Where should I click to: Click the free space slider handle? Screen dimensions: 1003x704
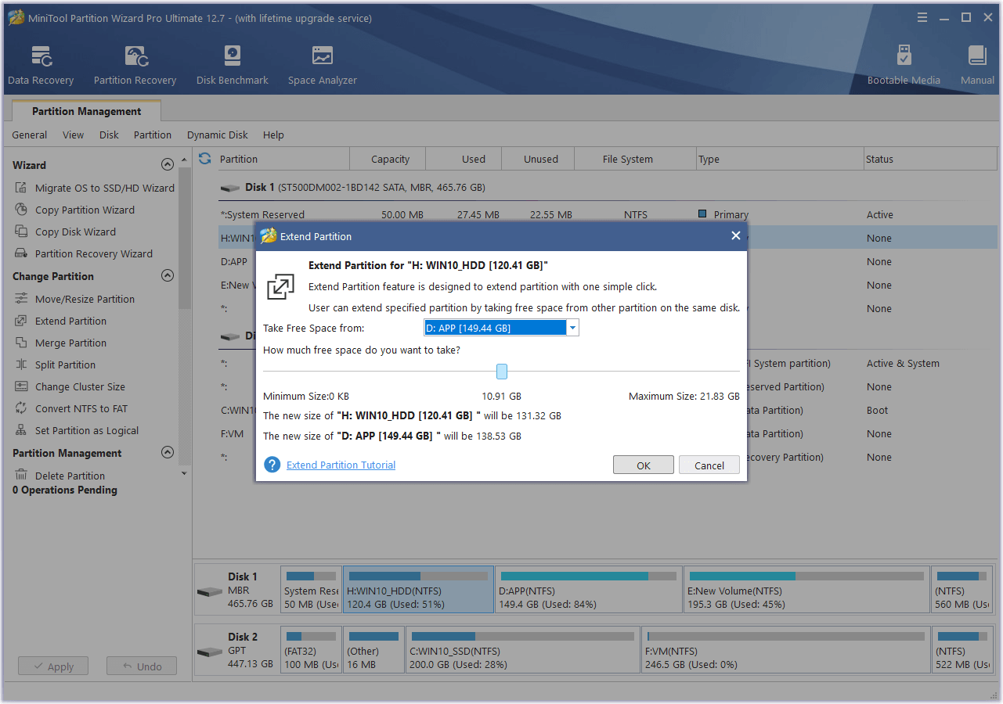click(x=502, y=371)
